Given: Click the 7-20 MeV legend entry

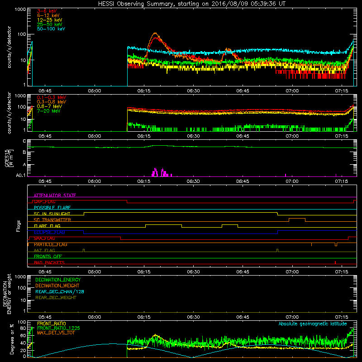Looking at the screenshot, I should (x=49, y=111).
